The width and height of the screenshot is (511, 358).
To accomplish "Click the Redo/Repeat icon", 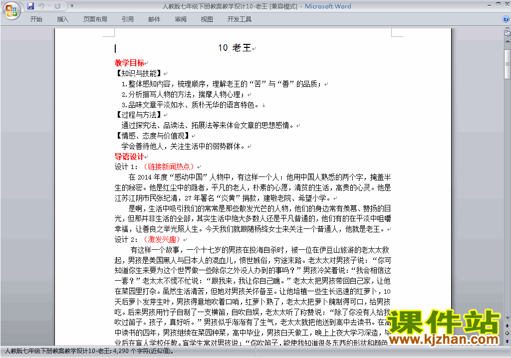I will click(x=58, y=6).
